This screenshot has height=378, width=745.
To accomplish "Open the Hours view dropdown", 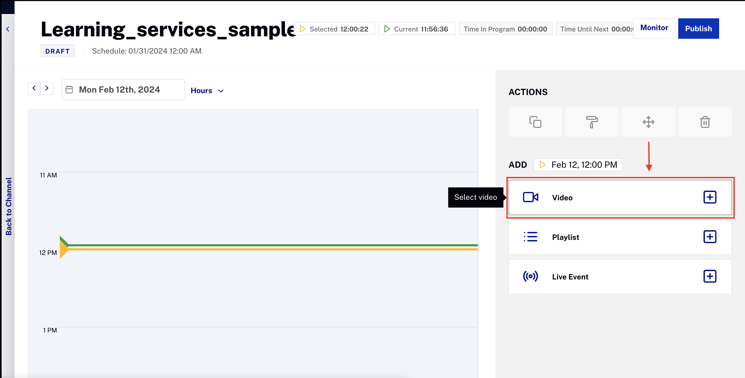I will tap(207, 91).
